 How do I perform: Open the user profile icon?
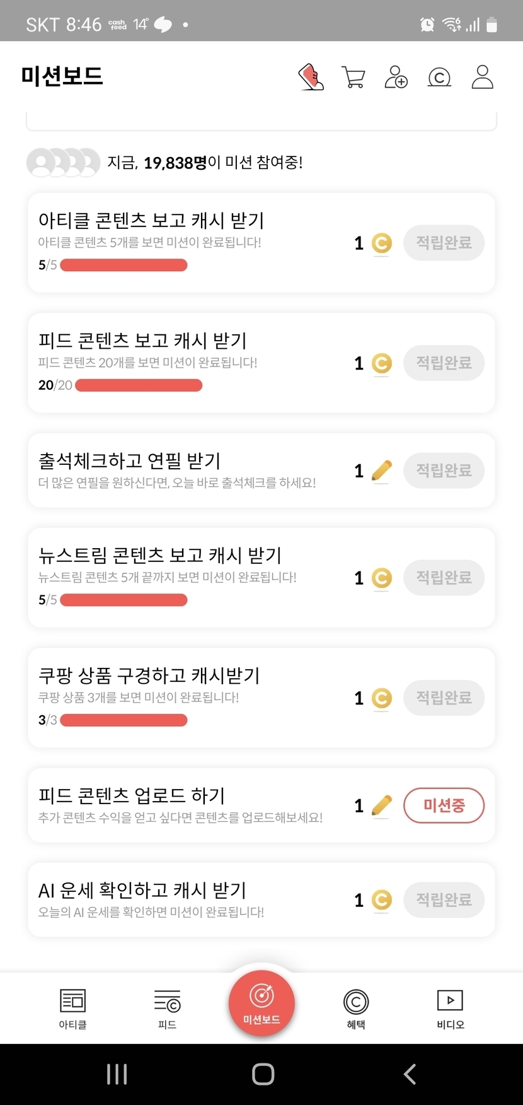482,77
